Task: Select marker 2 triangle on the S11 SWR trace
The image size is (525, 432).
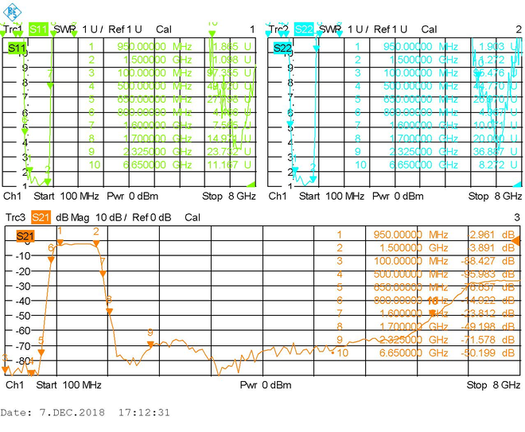Action: pyautogui.click(x=48, y=182)
